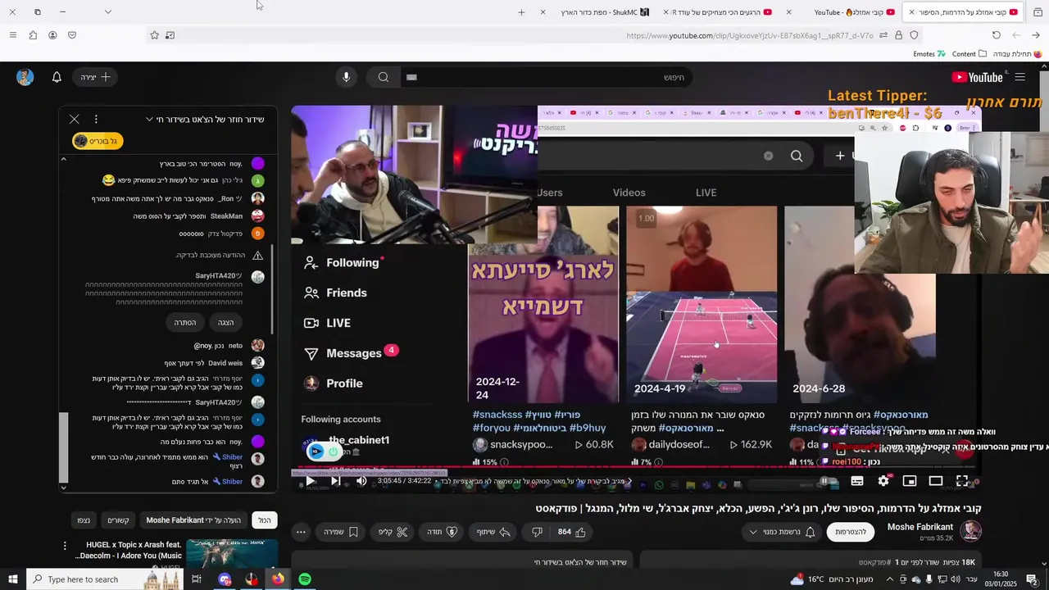Image resolution: width=1049 pixels, height=590 pixels.
Task: Mute the video player volume
Action: (x=361, y=481)
